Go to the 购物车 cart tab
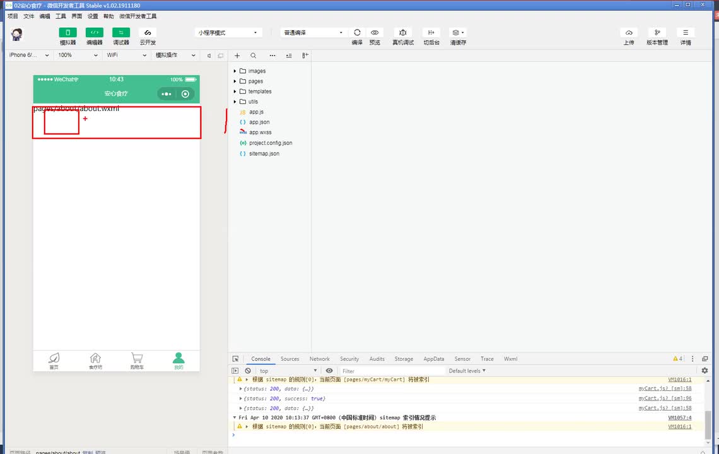Viewport: 719px width, 454px height. (137, 361)
